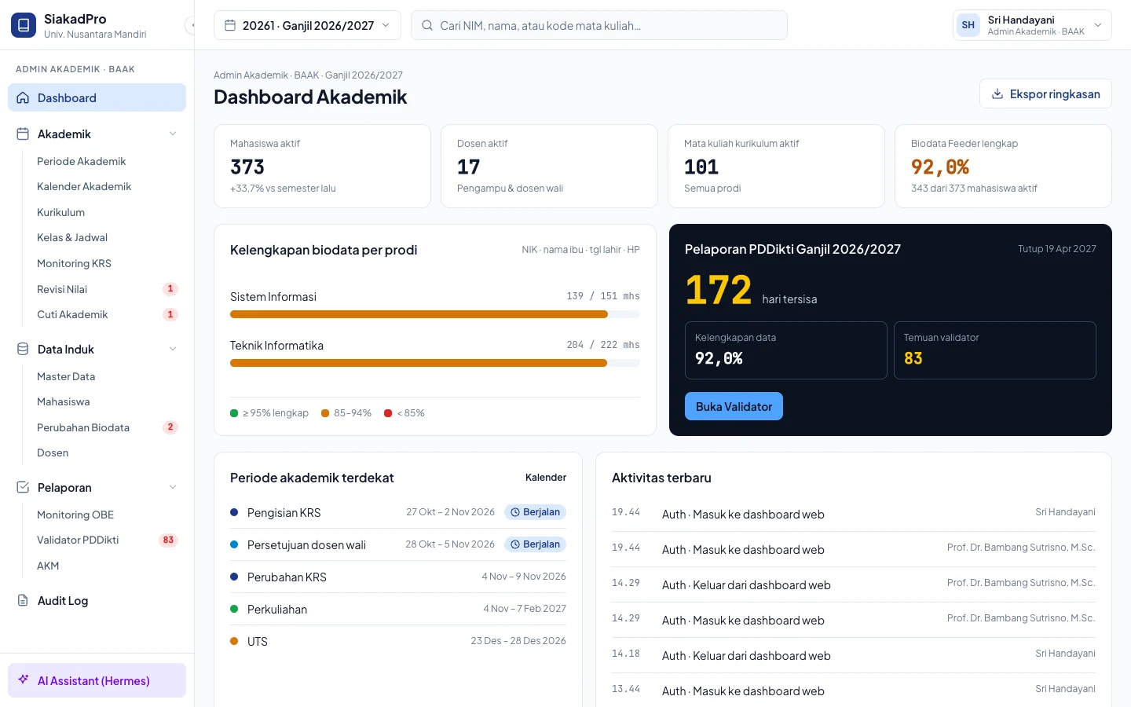
Task: Select Kurikulum in the sidebar
Action: click(x=106, y=212)
